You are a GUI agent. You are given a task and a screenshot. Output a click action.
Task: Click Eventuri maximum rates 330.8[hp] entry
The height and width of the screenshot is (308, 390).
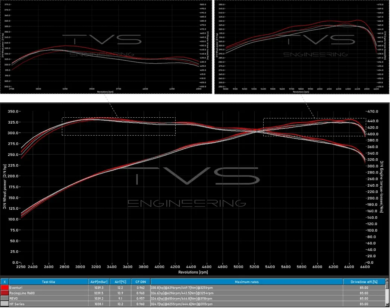(182, 288)
